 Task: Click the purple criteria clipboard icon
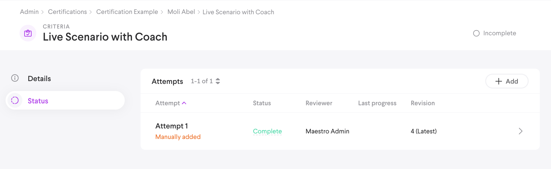(x=28, y=33)
